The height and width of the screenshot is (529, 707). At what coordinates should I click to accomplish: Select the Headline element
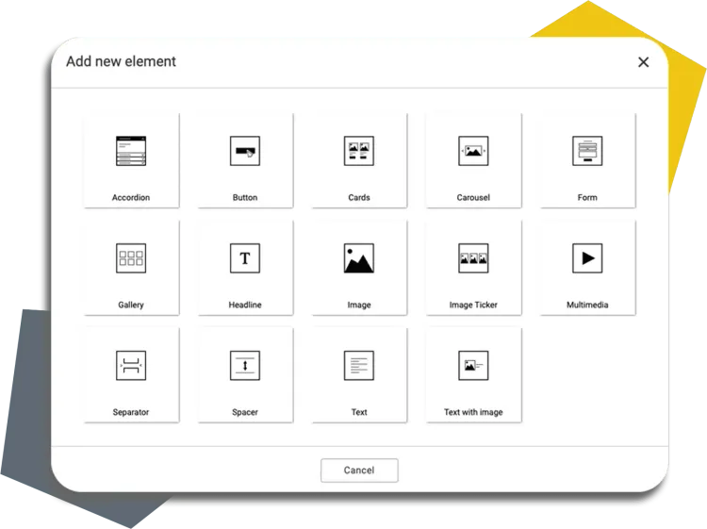[245, 268]
